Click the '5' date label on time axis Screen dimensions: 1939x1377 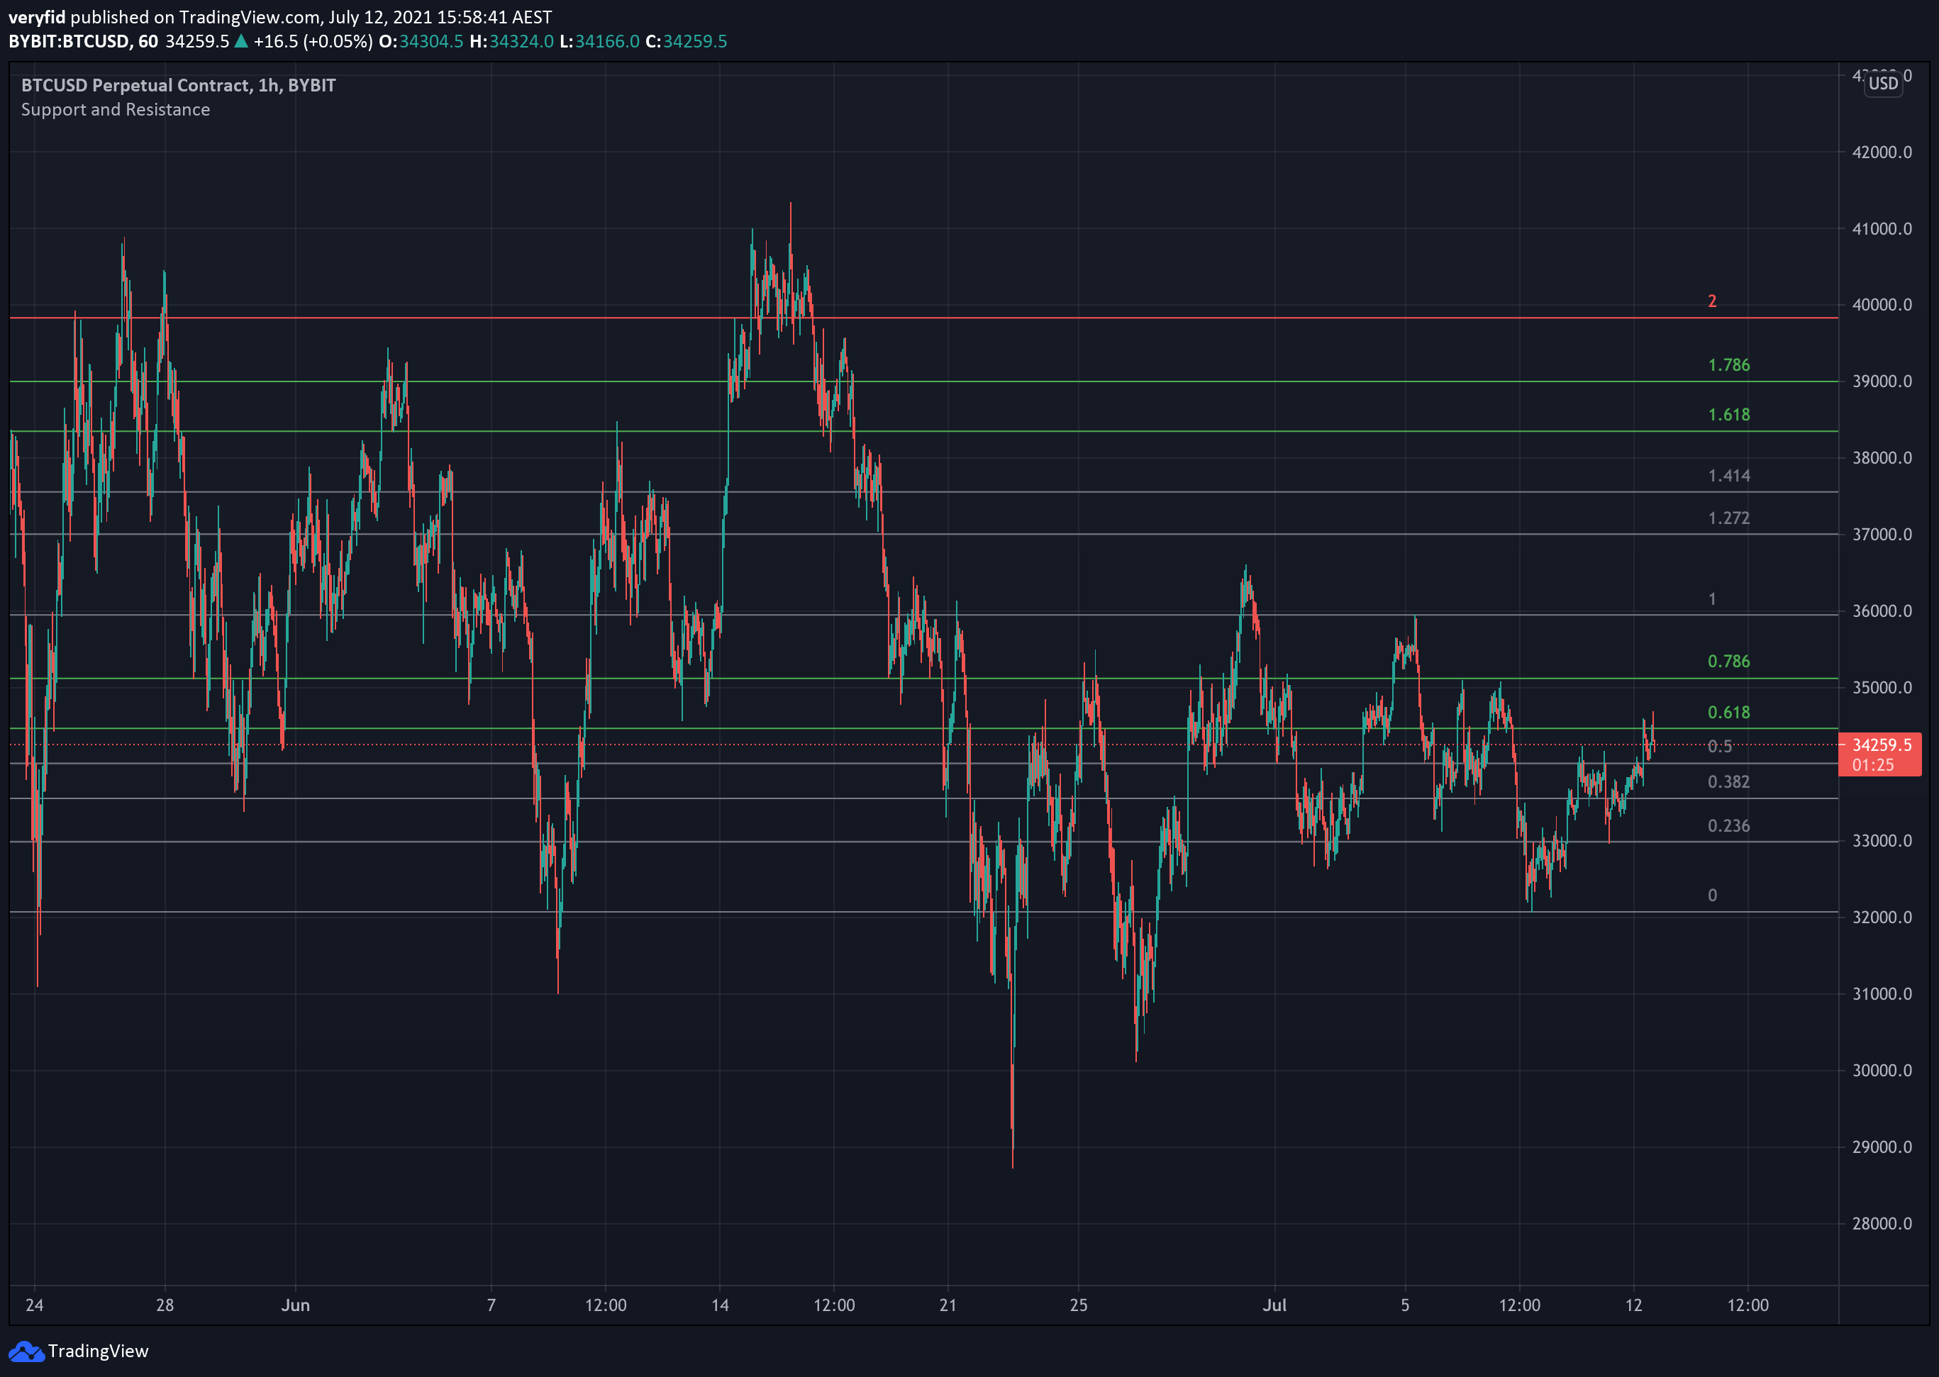[x=1405, y=1305]
